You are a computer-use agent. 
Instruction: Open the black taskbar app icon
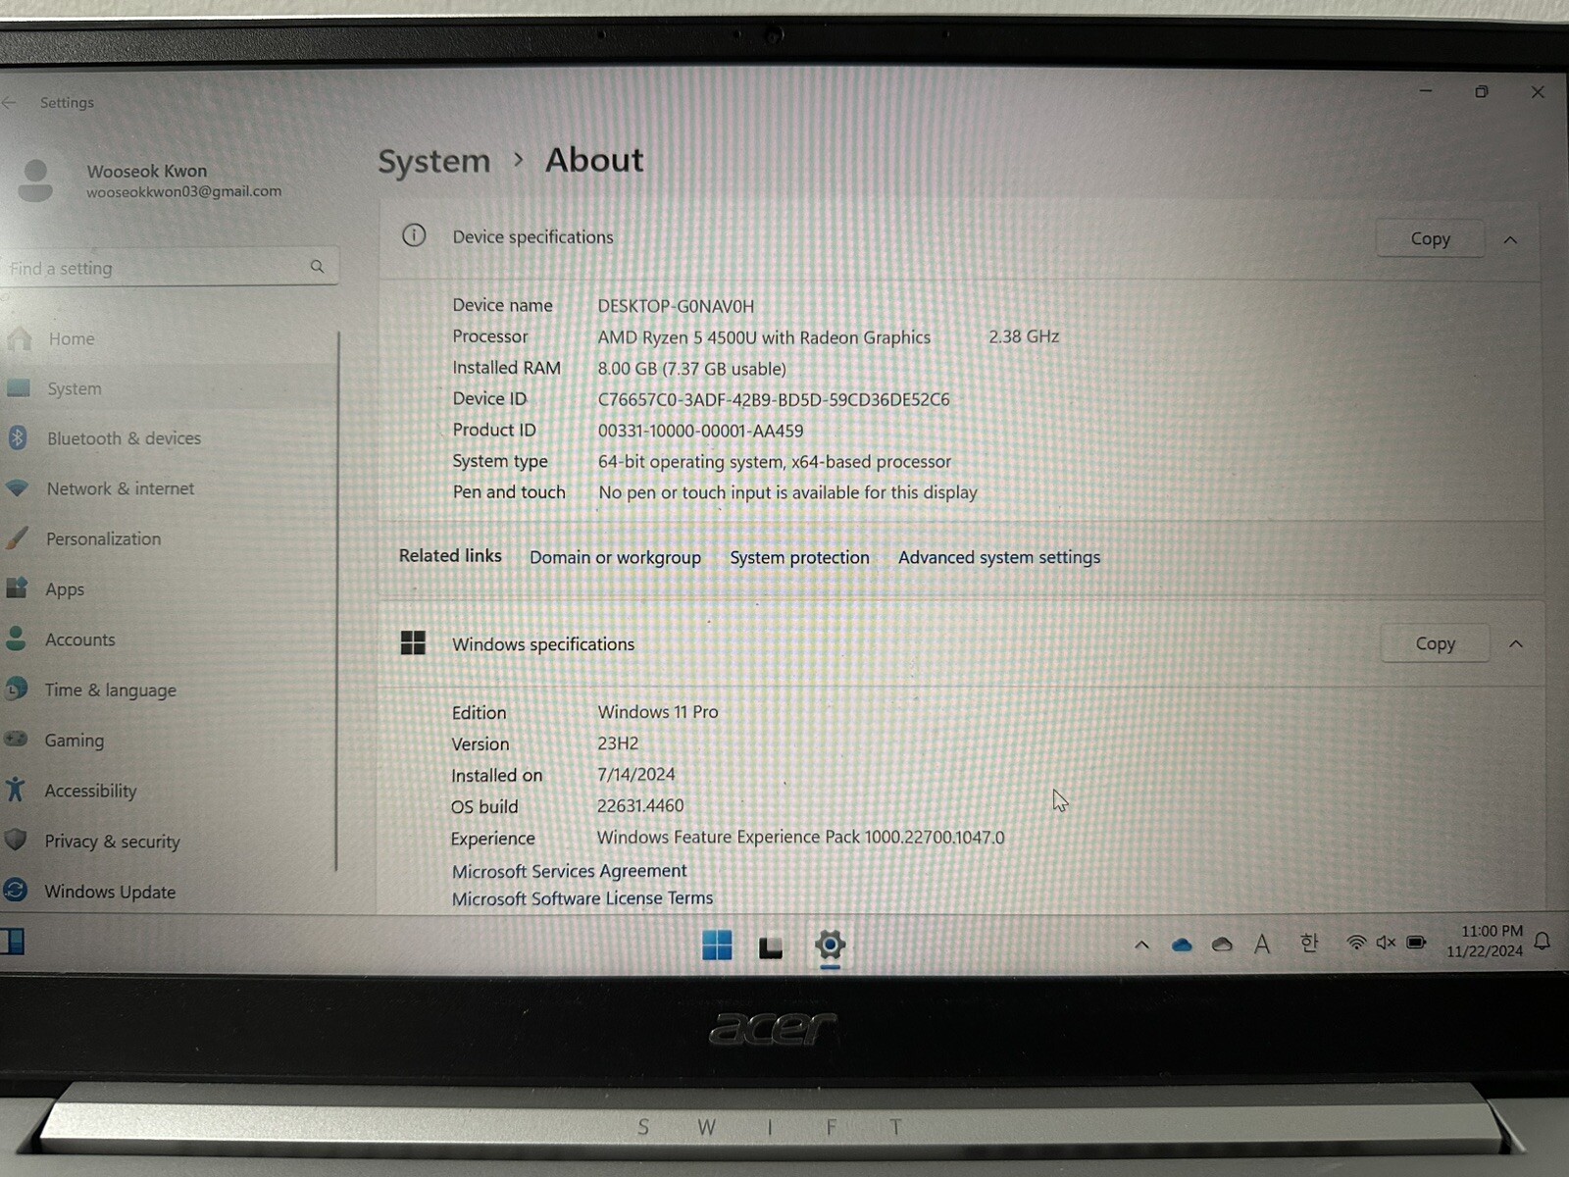click(771, 947)
